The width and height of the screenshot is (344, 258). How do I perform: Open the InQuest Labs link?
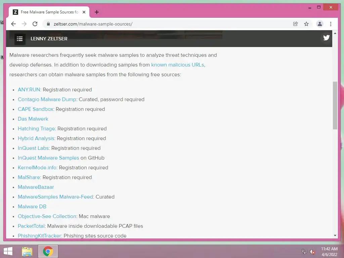pos(33,148)
